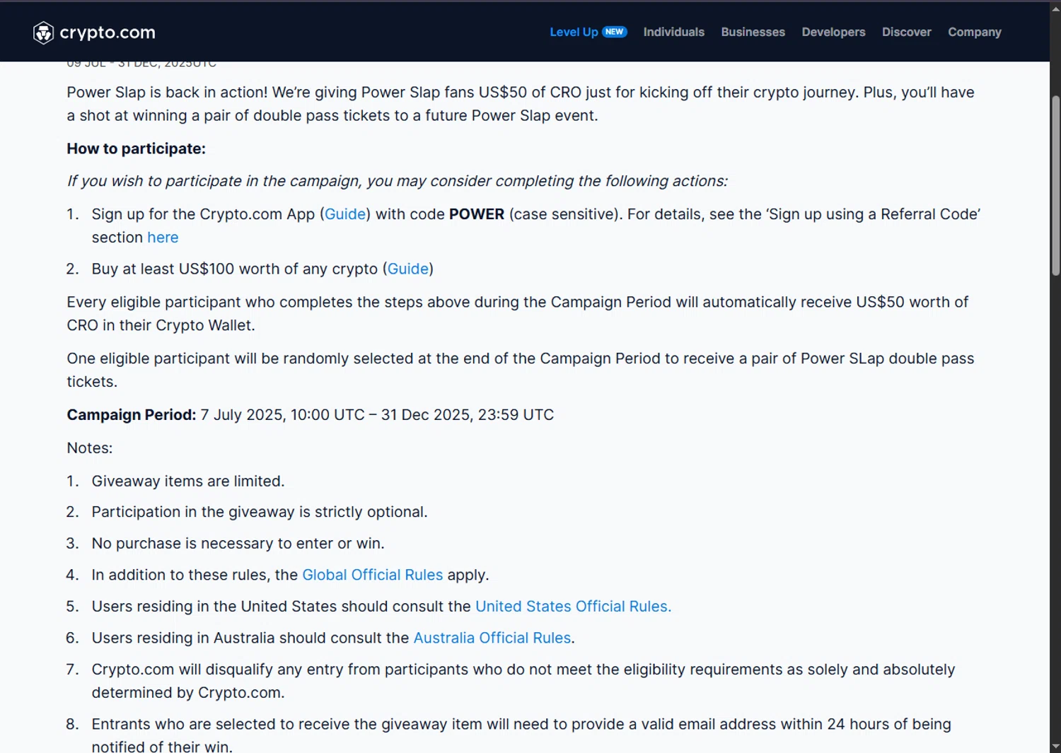Screen dimensions: 1061x753
Task: Click the 'Buy at least US$100 worth' step
Action: coord(262,269)
